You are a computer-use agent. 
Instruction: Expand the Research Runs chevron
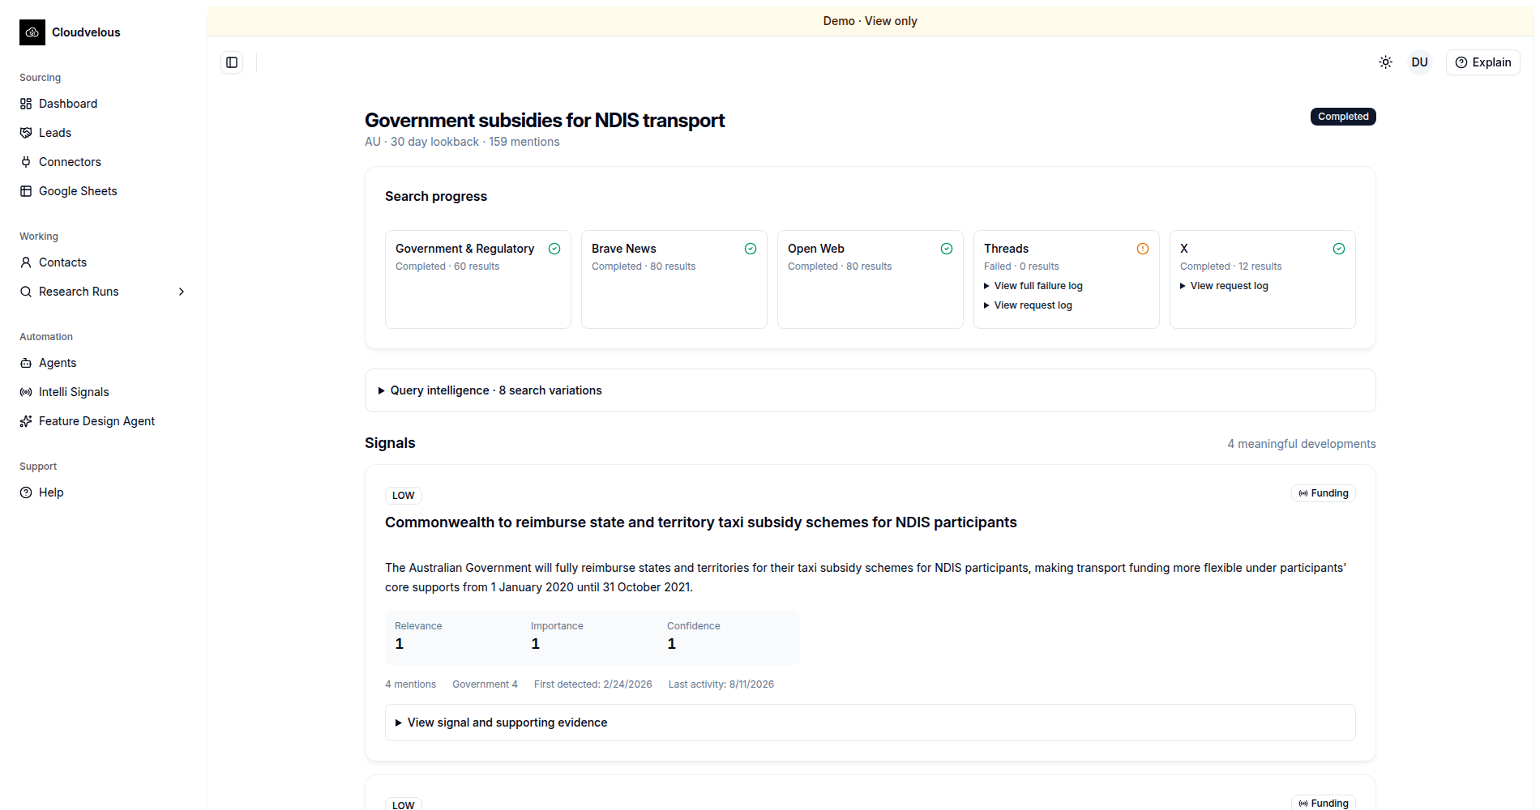pos(182,292)
